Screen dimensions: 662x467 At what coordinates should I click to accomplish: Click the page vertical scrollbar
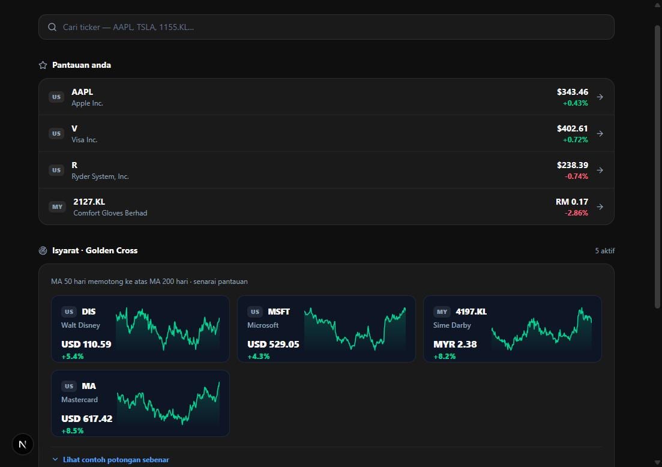(657, 167)
